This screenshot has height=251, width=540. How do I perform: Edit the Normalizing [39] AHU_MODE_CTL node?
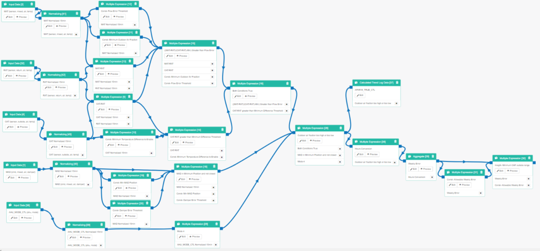pyautogui.click(x=73, y=238)
